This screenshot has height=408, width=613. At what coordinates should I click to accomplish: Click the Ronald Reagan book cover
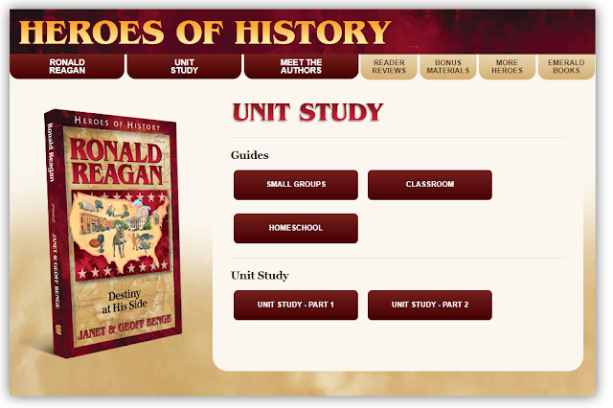coord(113,234)
